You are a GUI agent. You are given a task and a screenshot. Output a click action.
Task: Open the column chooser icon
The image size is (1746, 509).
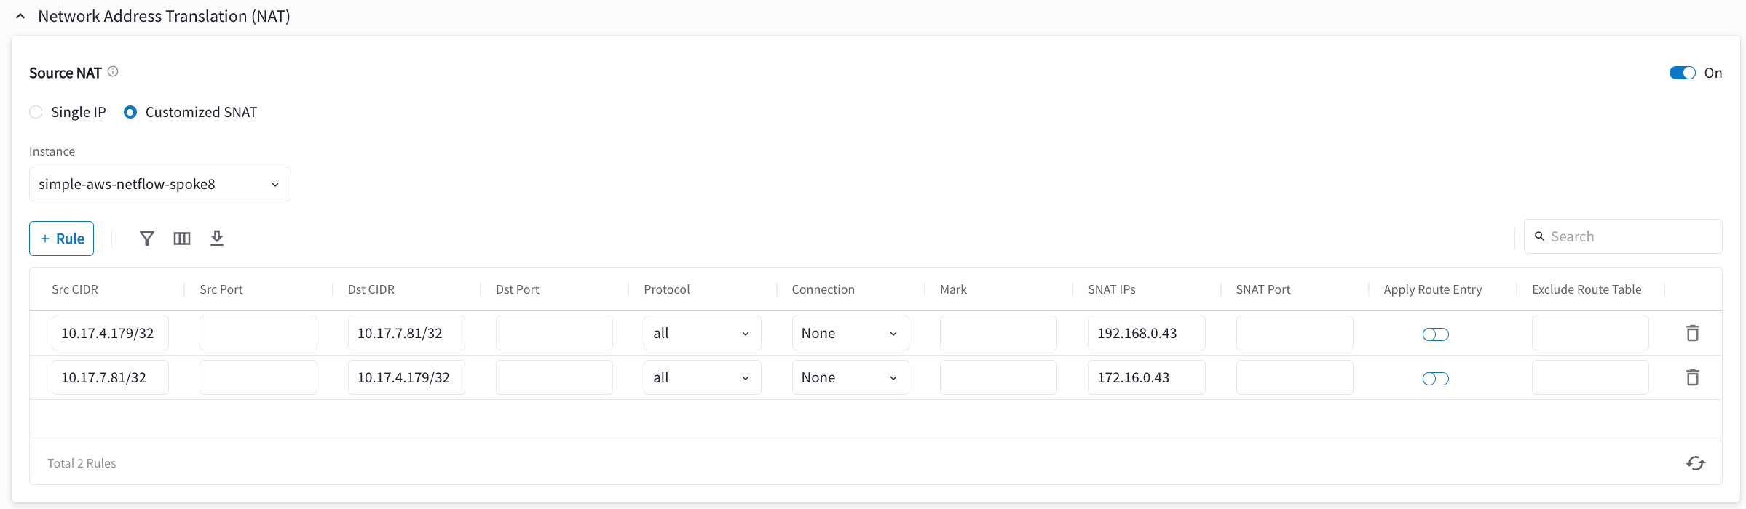[x=182, y=239]
